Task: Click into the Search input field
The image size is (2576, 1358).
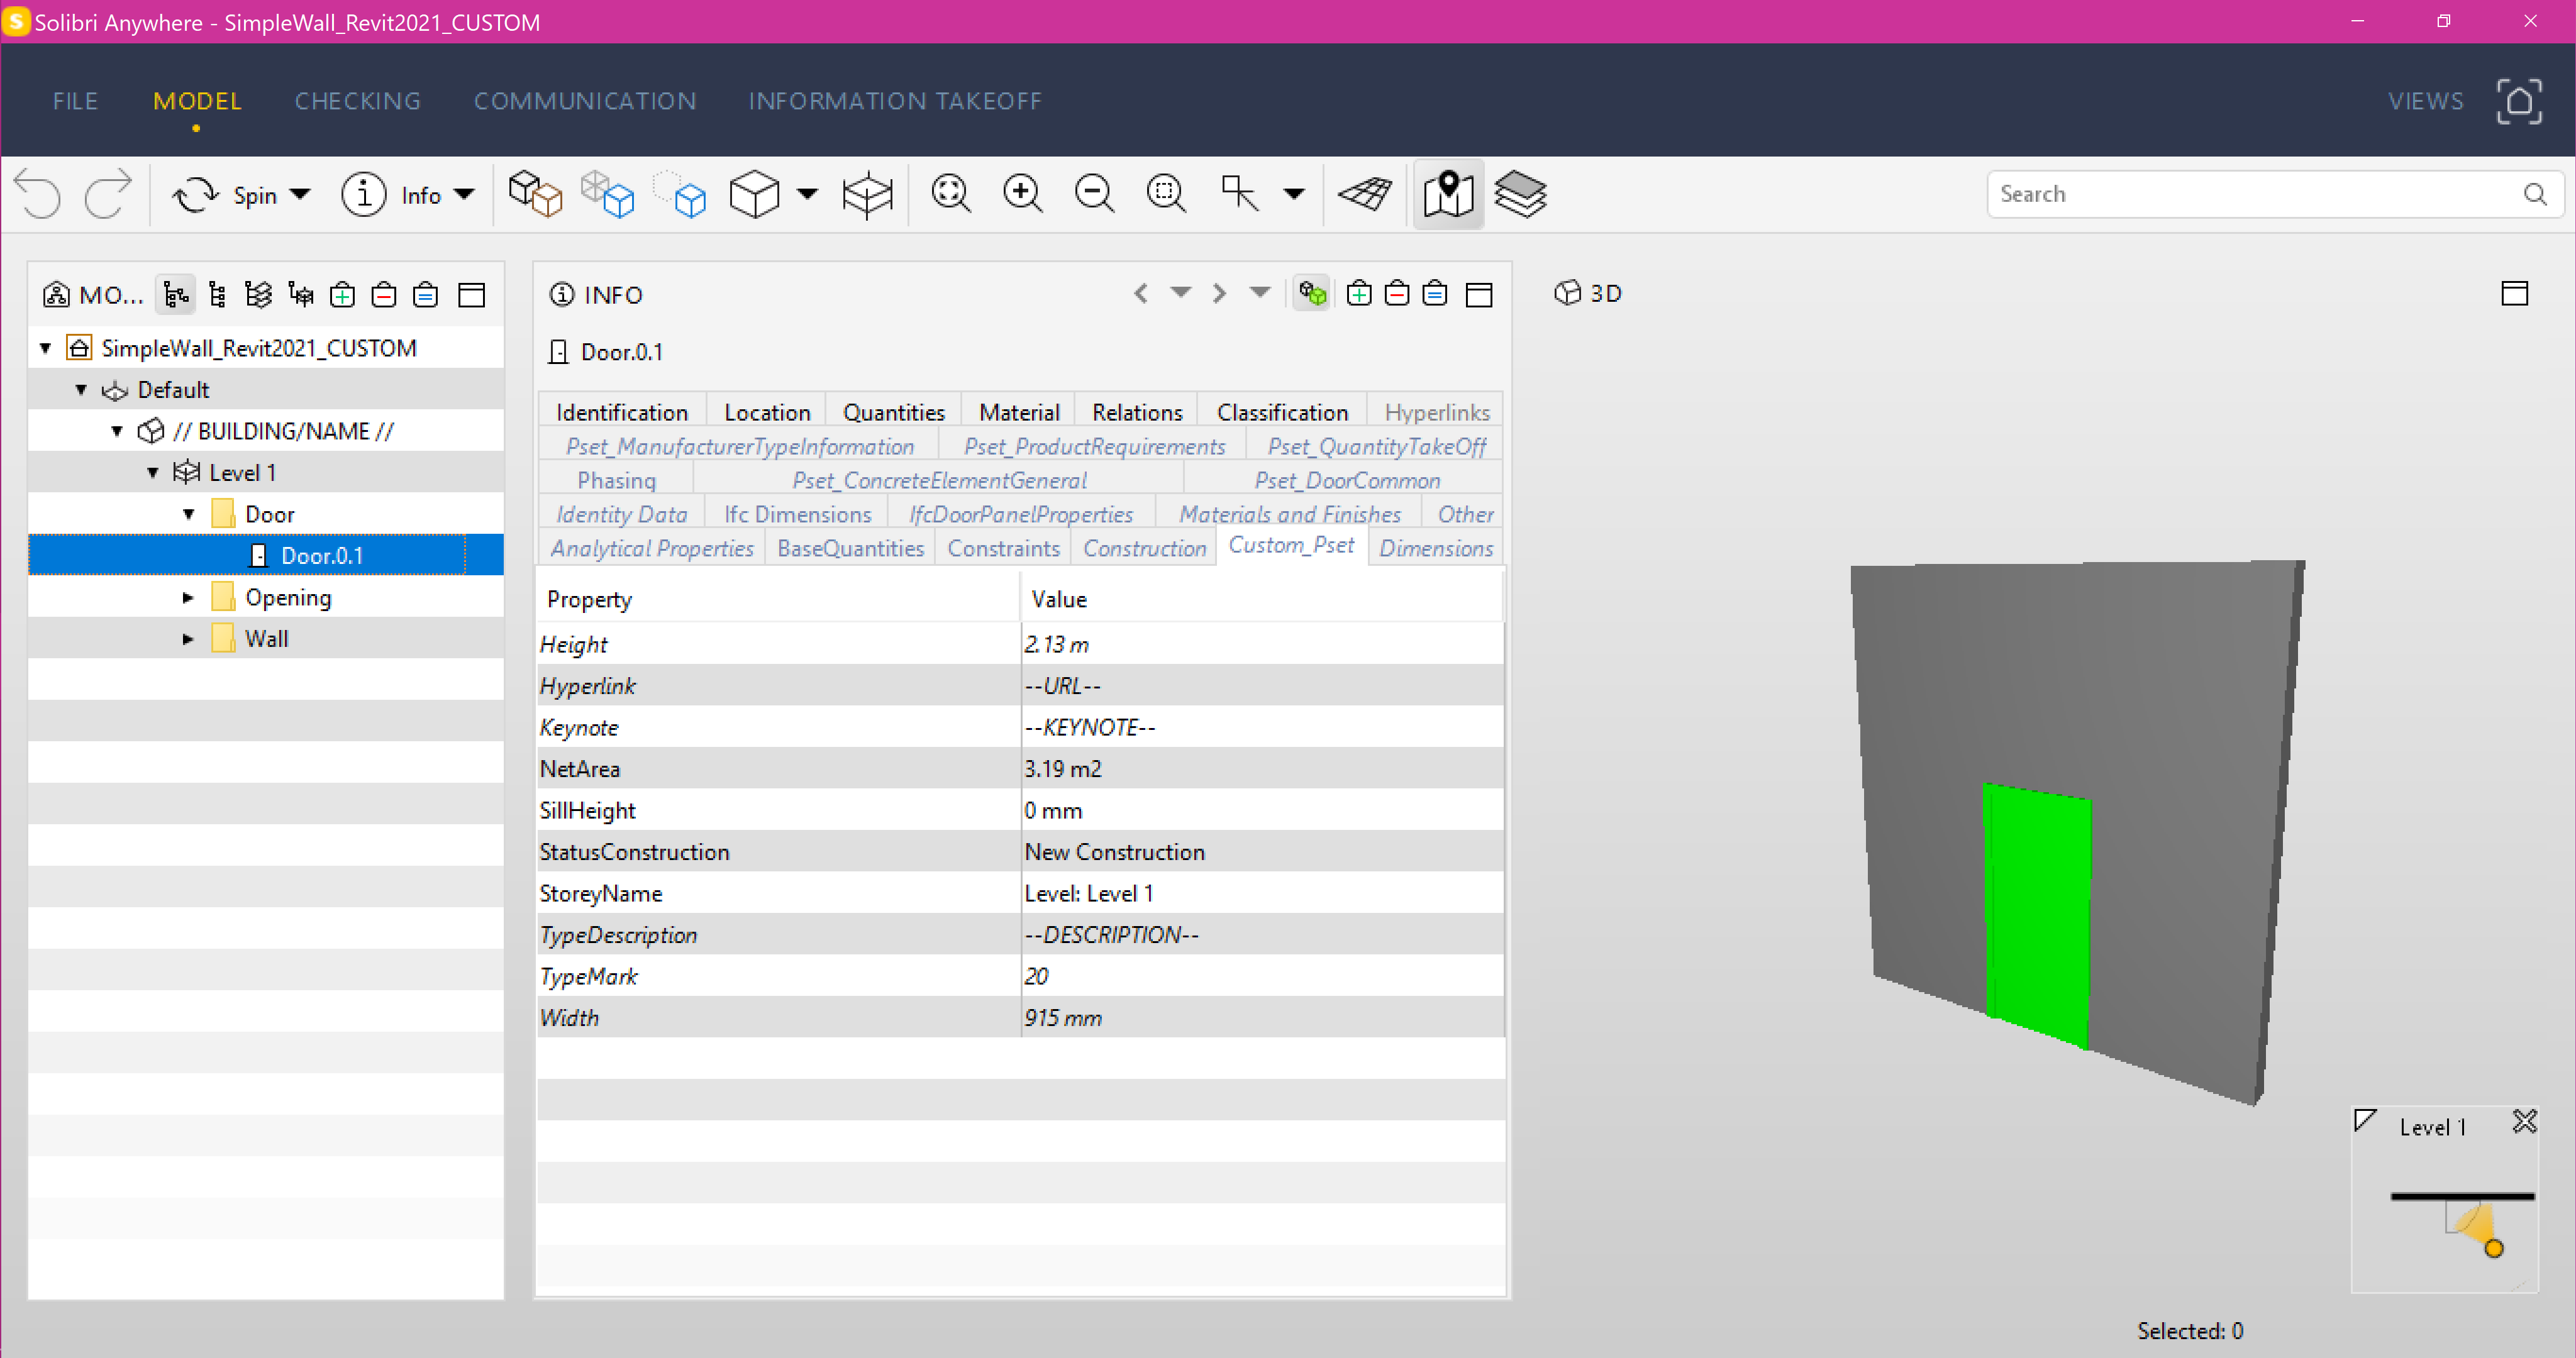Action: tap(2250, 194)
